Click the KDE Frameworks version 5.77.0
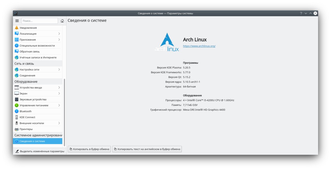 click(186, 72)
